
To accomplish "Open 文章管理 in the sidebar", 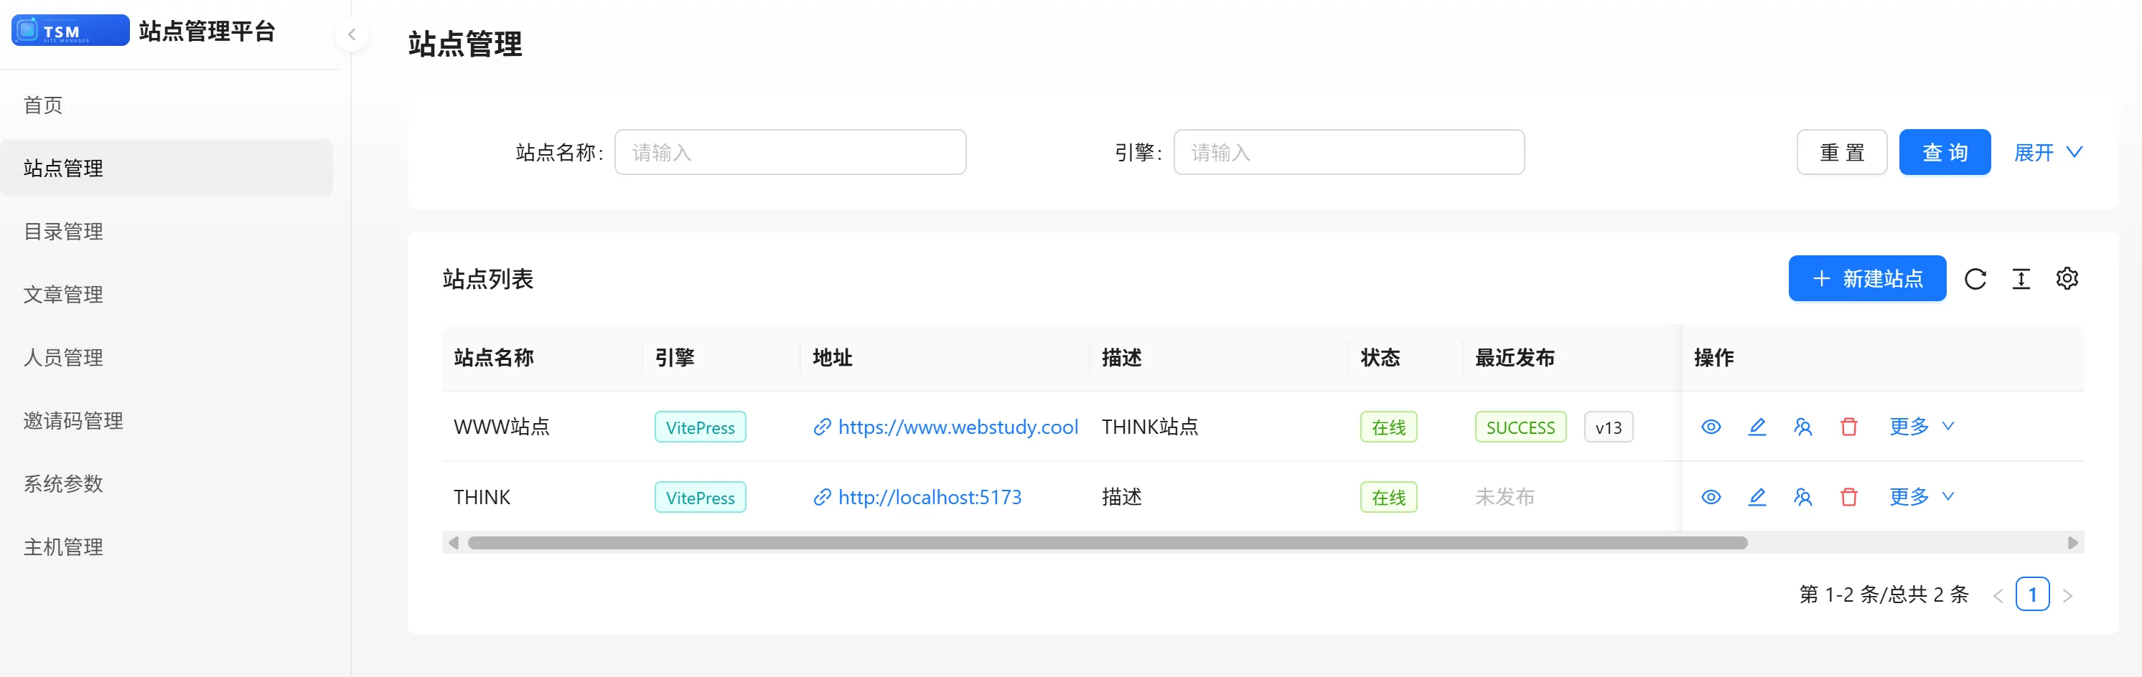I will pos(167,294).
